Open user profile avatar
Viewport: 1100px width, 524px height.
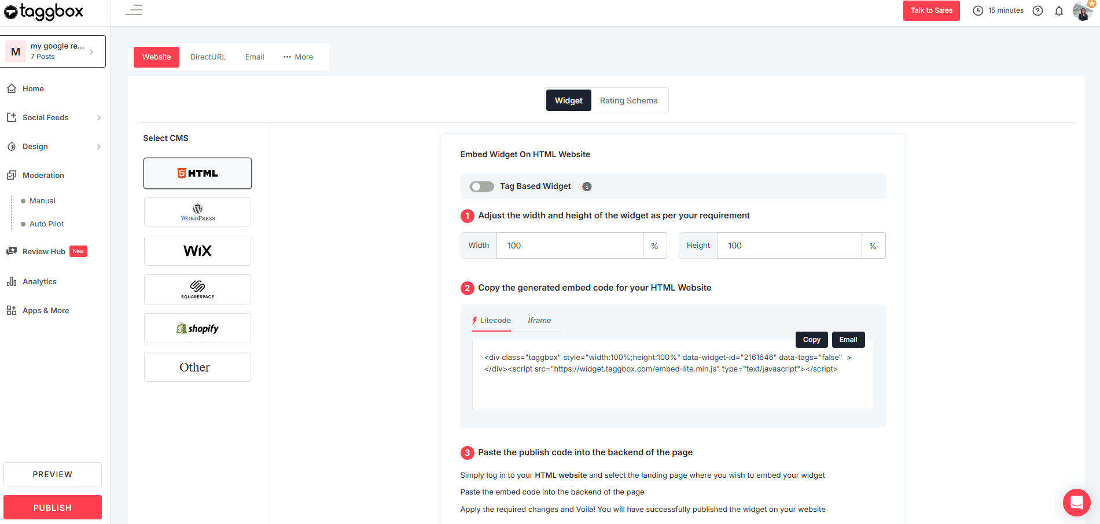pyautogui.click(x=1082, y=11)
